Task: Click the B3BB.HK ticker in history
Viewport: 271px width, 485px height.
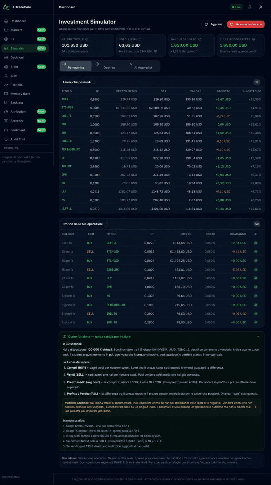Action: (x=112, y=270)
